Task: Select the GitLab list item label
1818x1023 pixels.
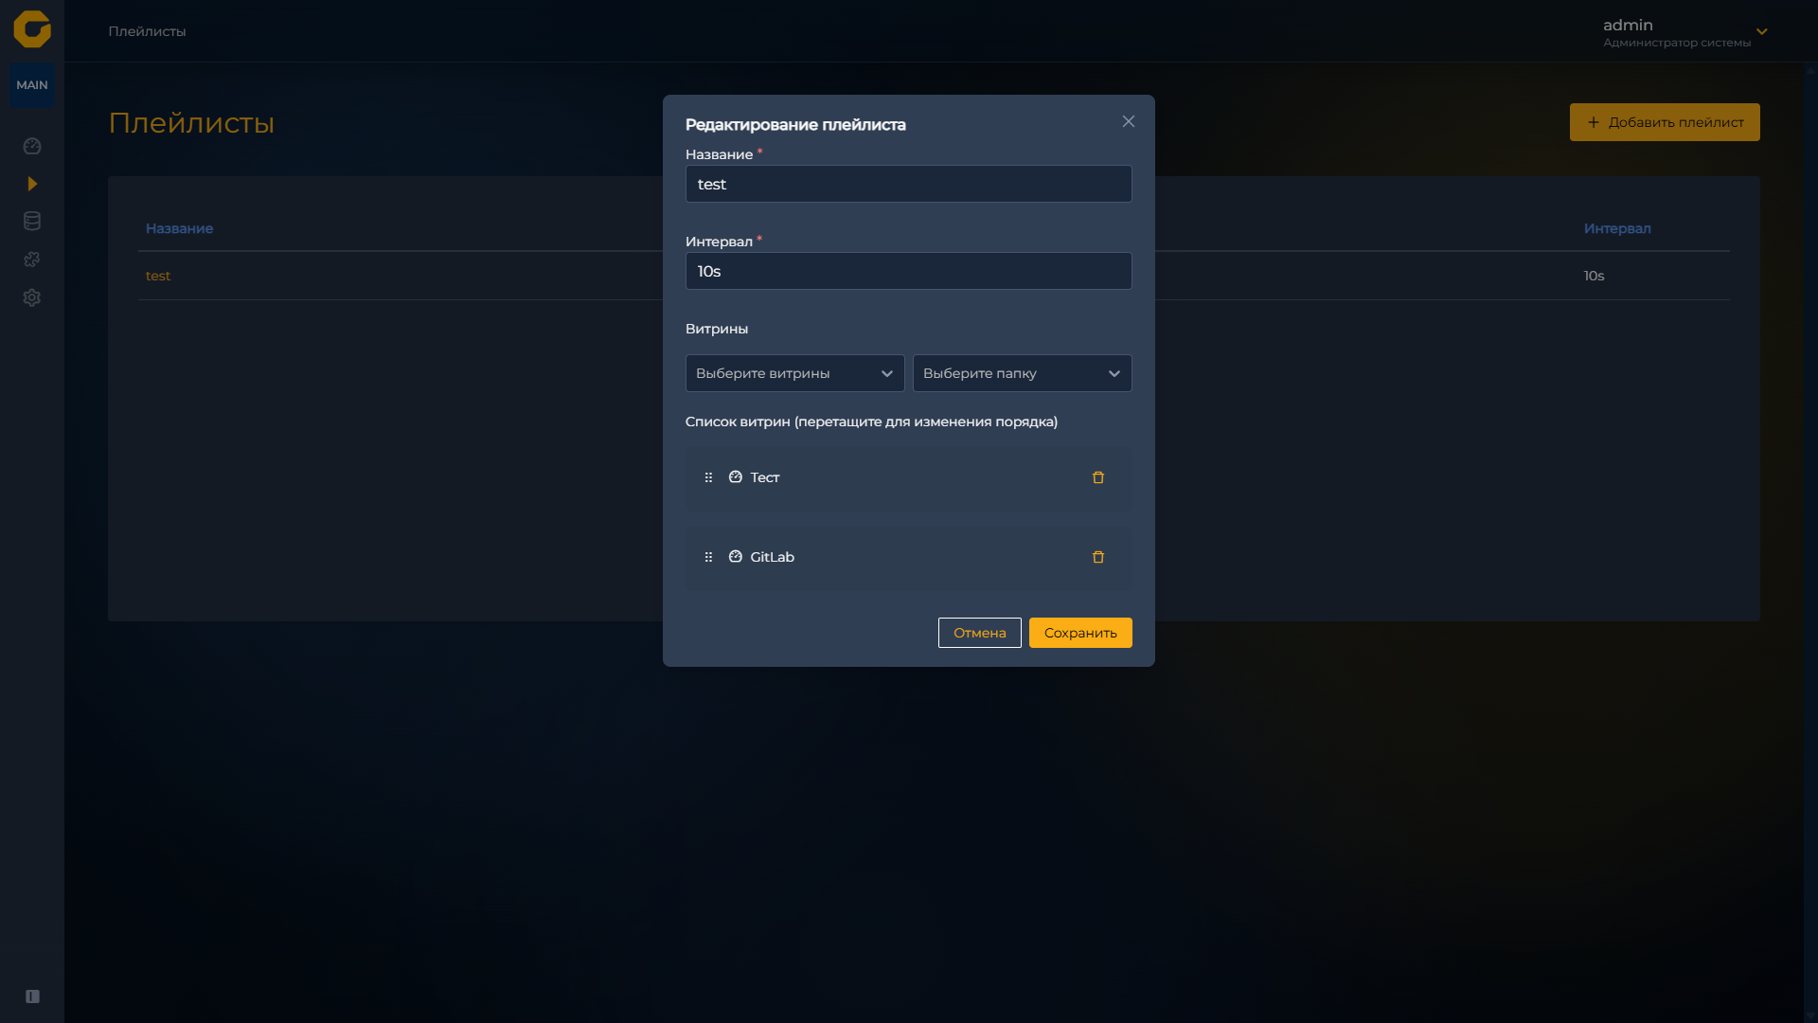Action: (x=773, y=557)
